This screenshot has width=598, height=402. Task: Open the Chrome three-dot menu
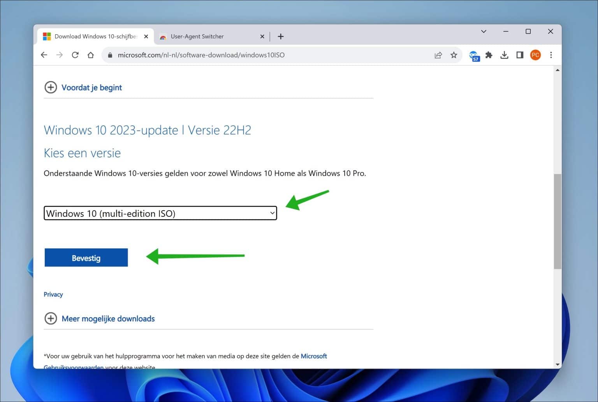(x=551, y=55)
